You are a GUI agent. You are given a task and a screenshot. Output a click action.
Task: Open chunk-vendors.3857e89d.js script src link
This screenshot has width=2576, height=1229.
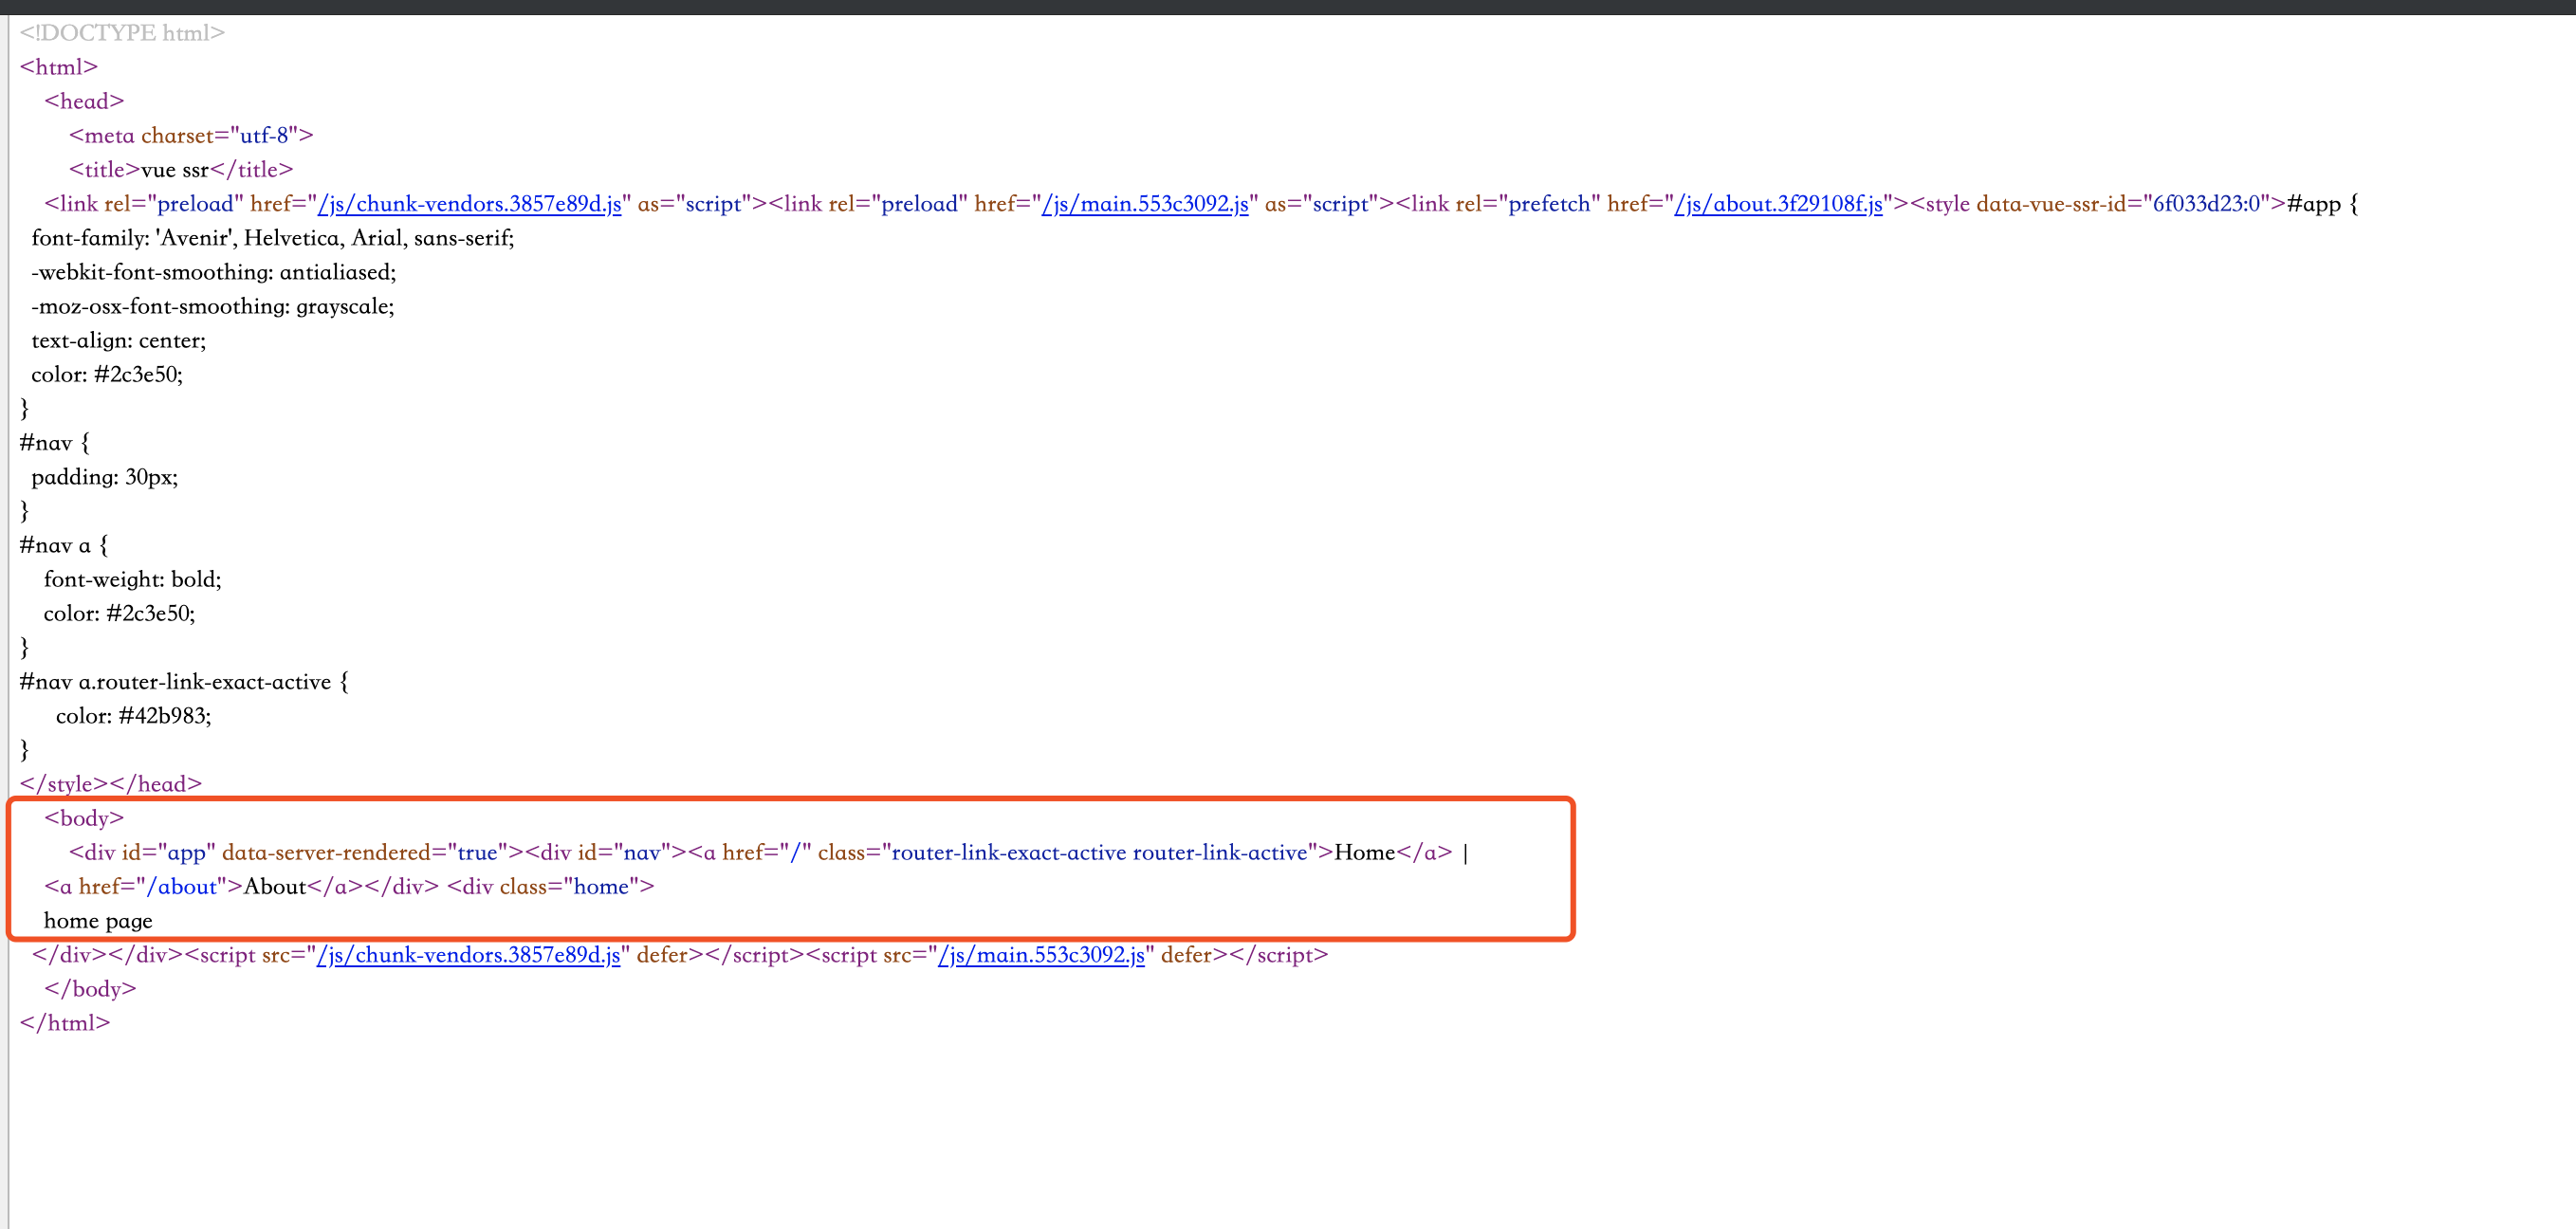[468, 955]
